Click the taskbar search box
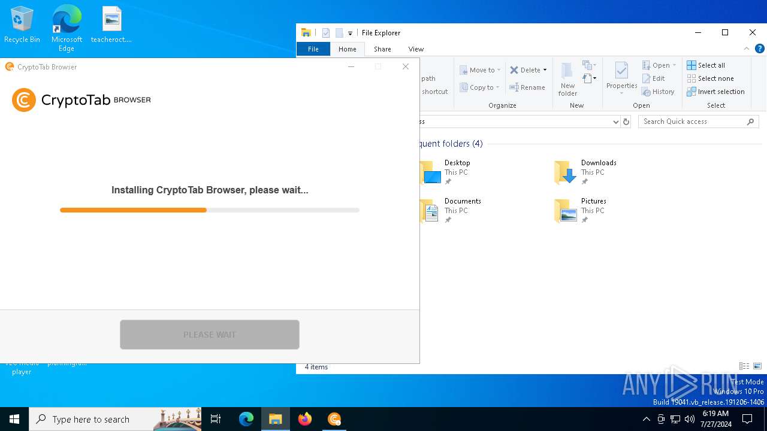The width and height of the screenshot is (767, 431). point(116,419)
